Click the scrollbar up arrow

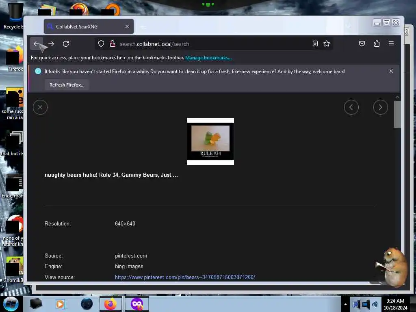point(397,97)
